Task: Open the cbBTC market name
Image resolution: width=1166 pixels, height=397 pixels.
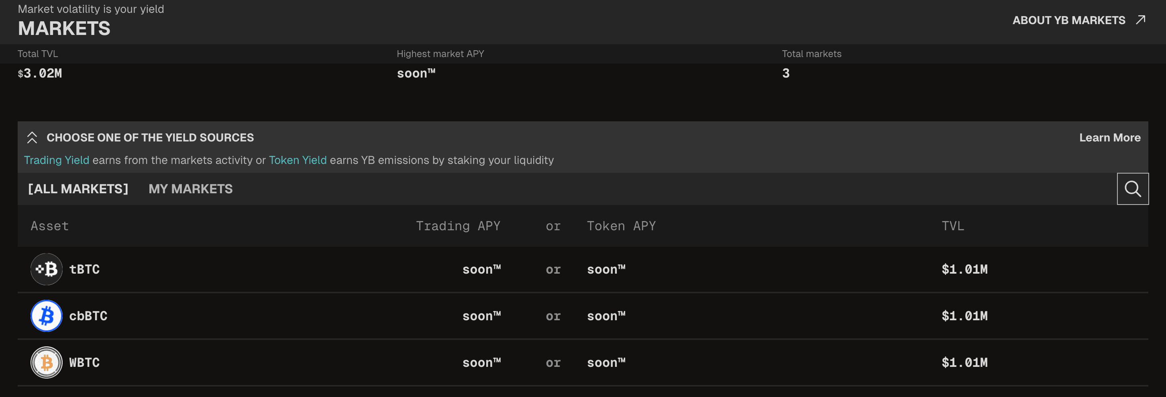Action: 88,316
